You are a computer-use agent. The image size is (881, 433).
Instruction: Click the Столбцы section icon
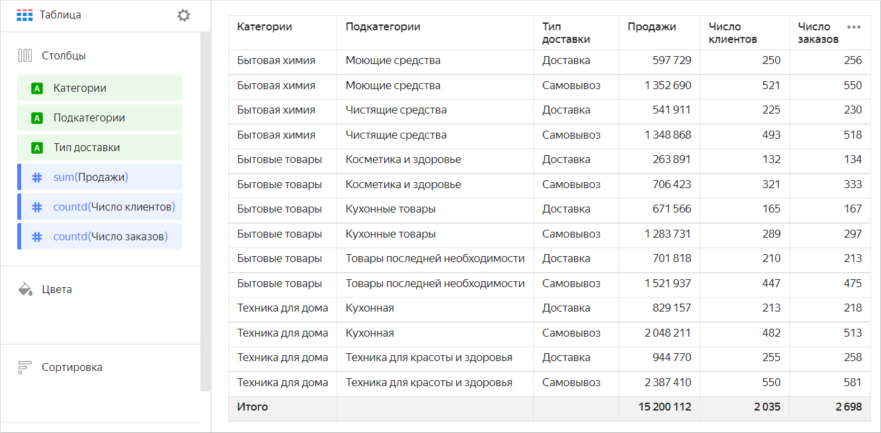point(24,55)
